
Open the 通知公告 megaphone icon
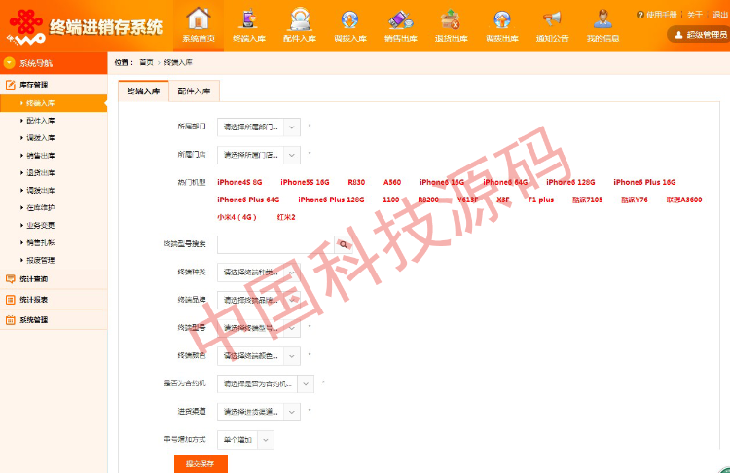coord(552,19)
